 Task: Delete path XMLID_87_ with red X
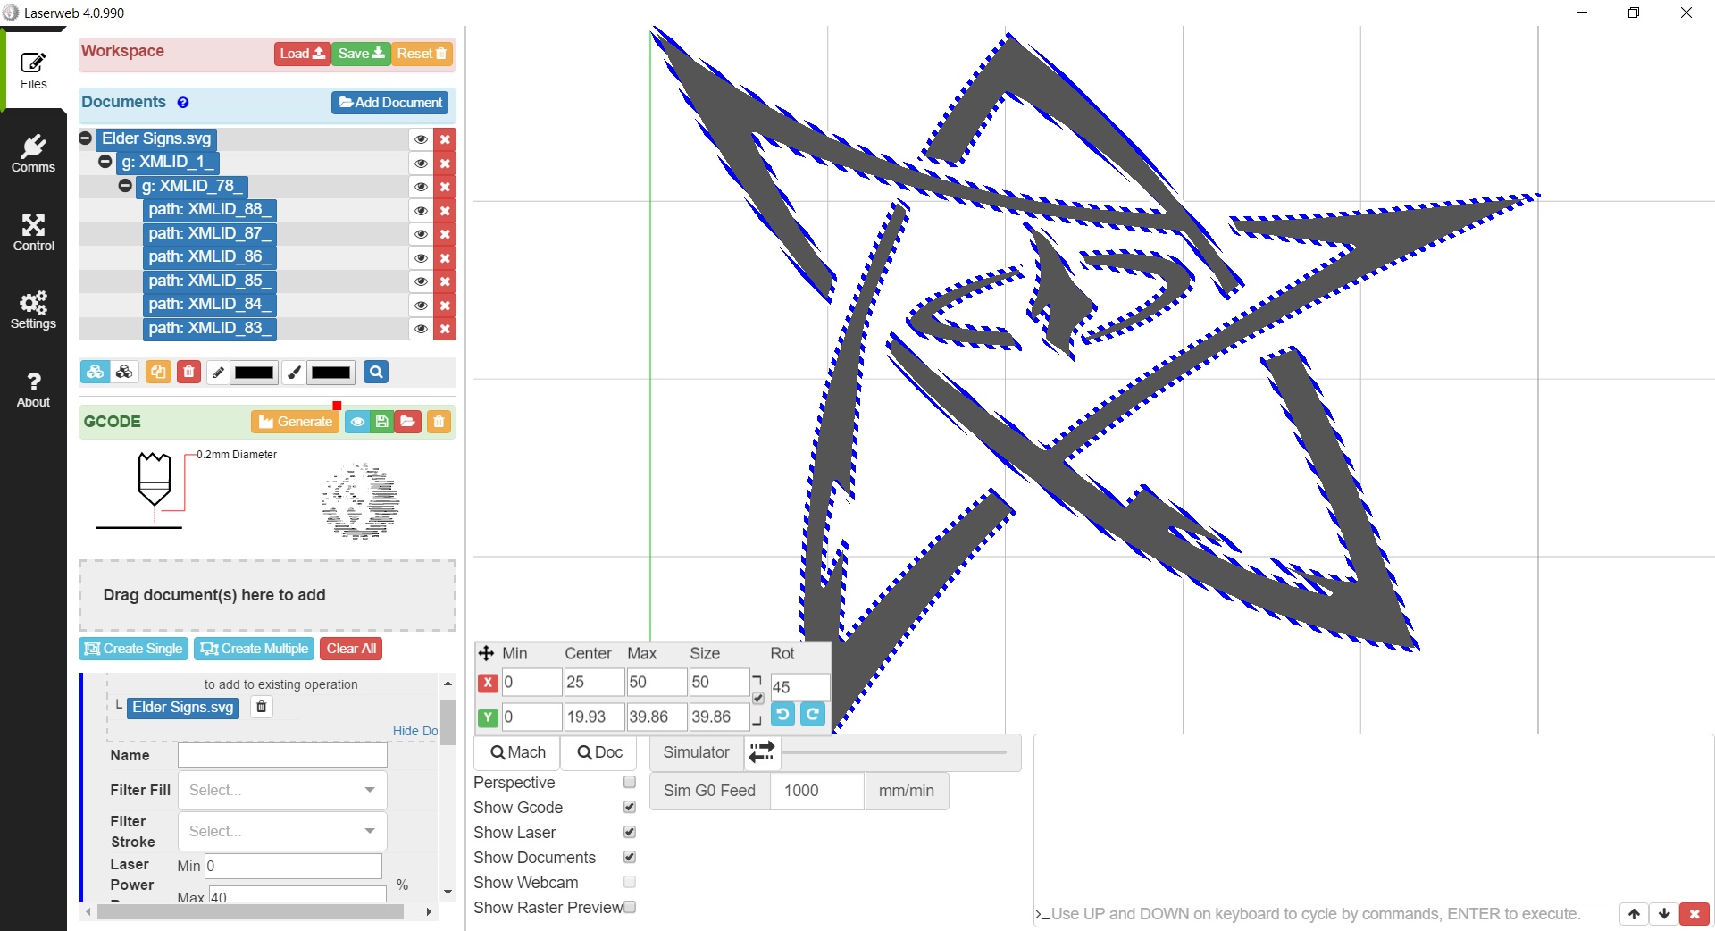445,234
